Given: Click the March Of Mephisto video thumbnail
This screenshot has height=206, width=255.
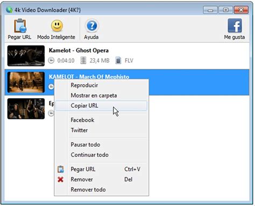Looking at the screenshot, I should 26,82.
